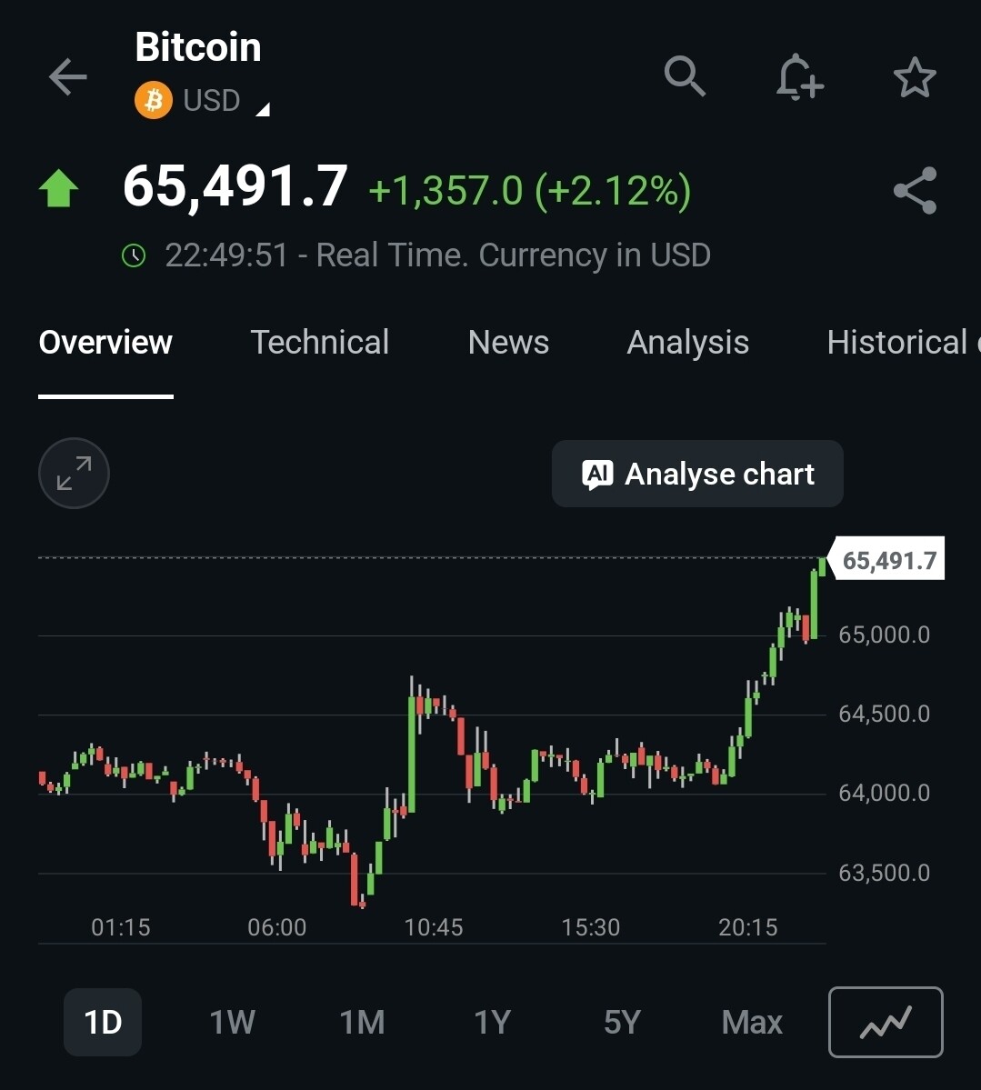Tap the 63,500.0 axis label
Image resolution: width=981 pixels, height=1090 pixels.
[x=885, y=873]
